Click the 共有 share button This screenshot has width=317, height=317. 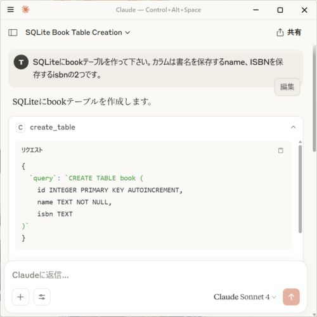click(x=289, y=32)
